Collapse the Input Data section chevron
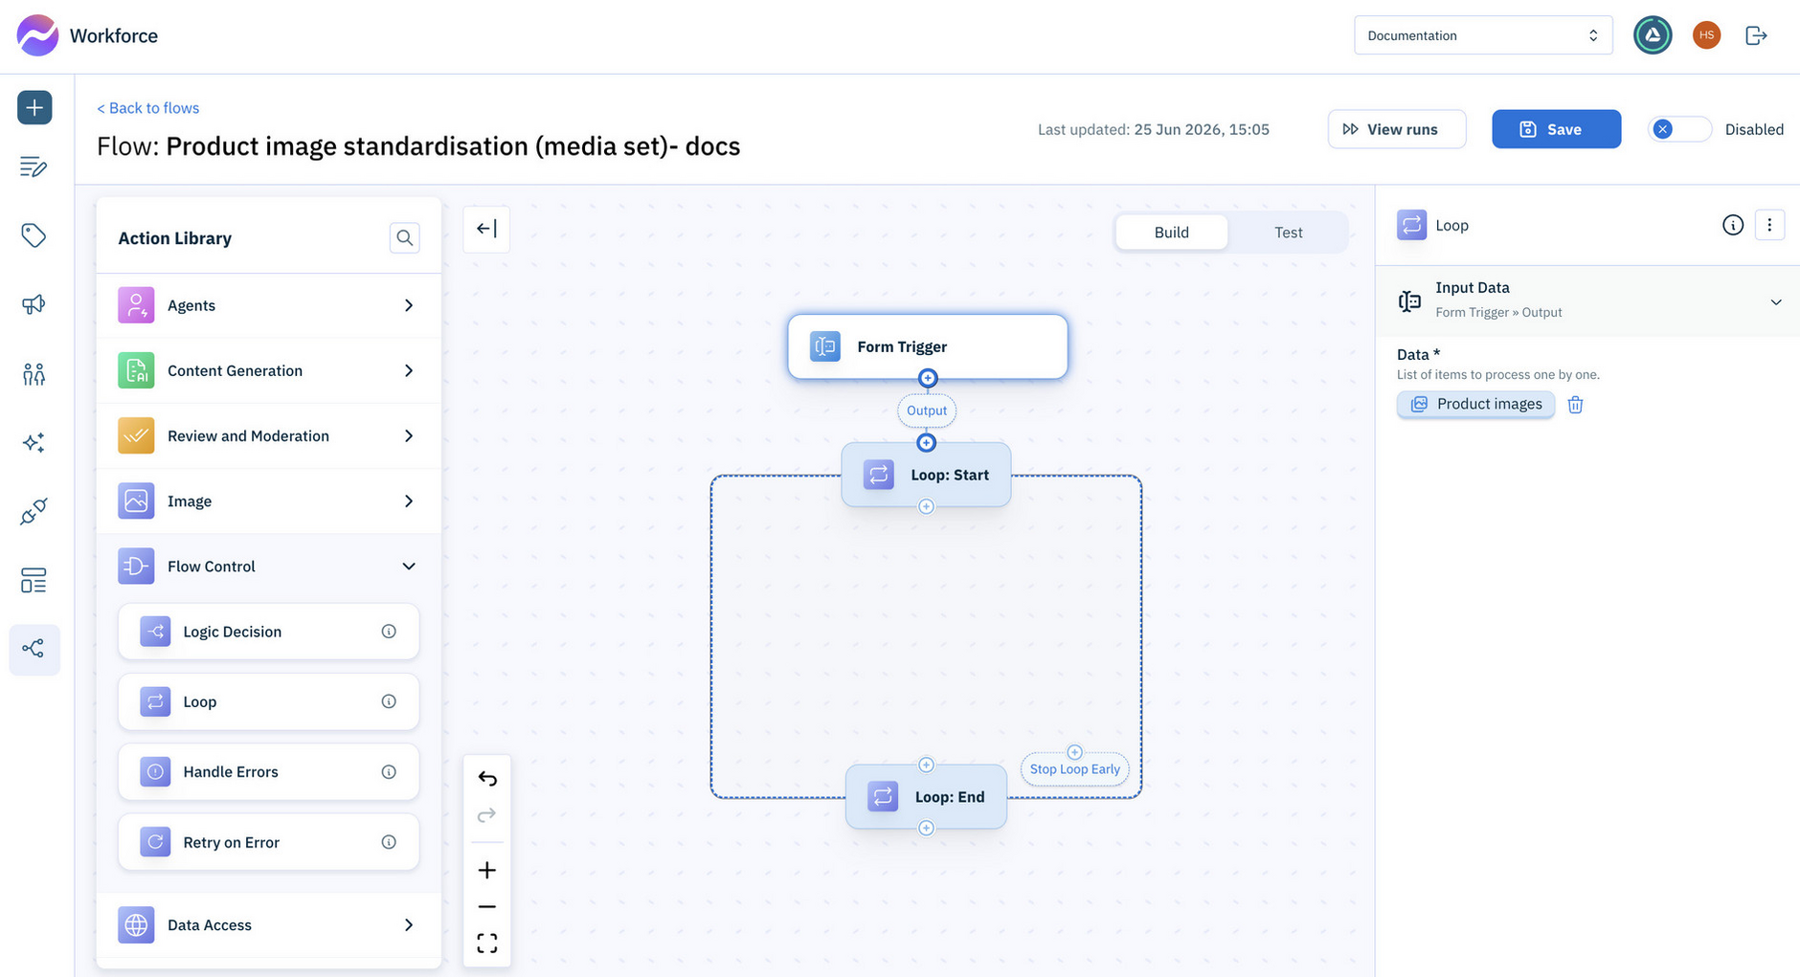The height and width of the screenshot is (977, 1800). click(1776, 302)
